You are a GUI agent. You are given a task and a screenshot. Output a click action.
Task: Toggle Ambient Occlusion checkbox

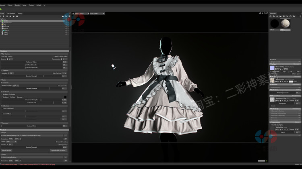(8, 94)
